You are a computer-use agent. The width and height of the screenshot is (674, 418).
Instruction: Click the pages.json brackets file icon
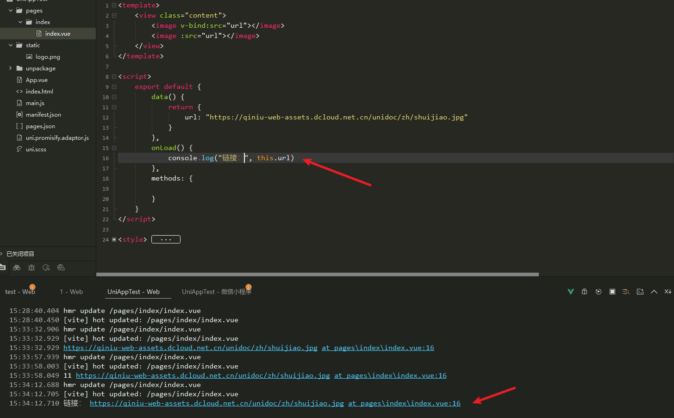[x=19, y=126]
